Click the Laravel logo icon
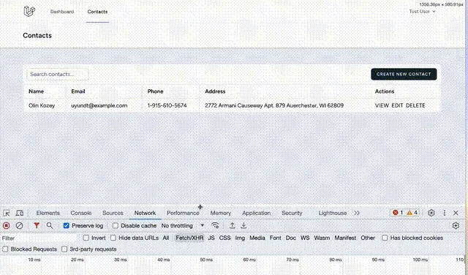This screenshot has height=275, width=468. pos(29,12)
